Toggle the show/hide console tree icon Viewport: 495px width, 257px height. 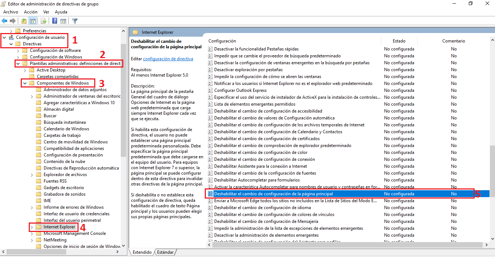[33, 21]
